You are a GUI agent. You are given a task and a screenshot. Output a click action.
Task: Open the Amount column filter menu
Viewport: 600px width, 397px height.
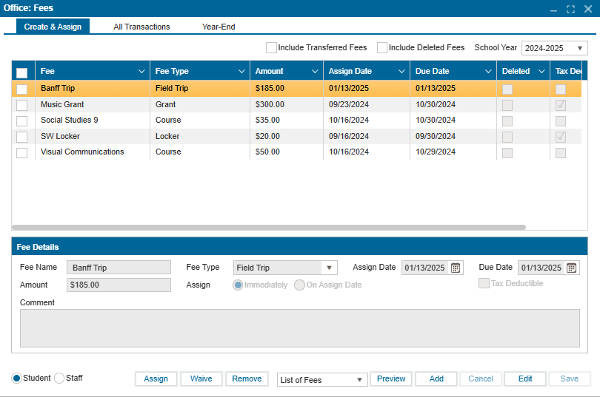tap(315, 72)
